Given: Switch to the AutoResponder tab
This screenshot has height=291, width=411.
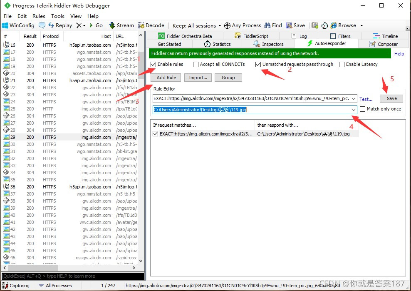Looking at the screenshot, I should coord(326,43).
